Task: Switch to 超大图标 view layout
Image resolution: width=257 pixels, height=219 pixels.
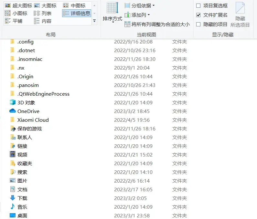Action: click(18, 5)
